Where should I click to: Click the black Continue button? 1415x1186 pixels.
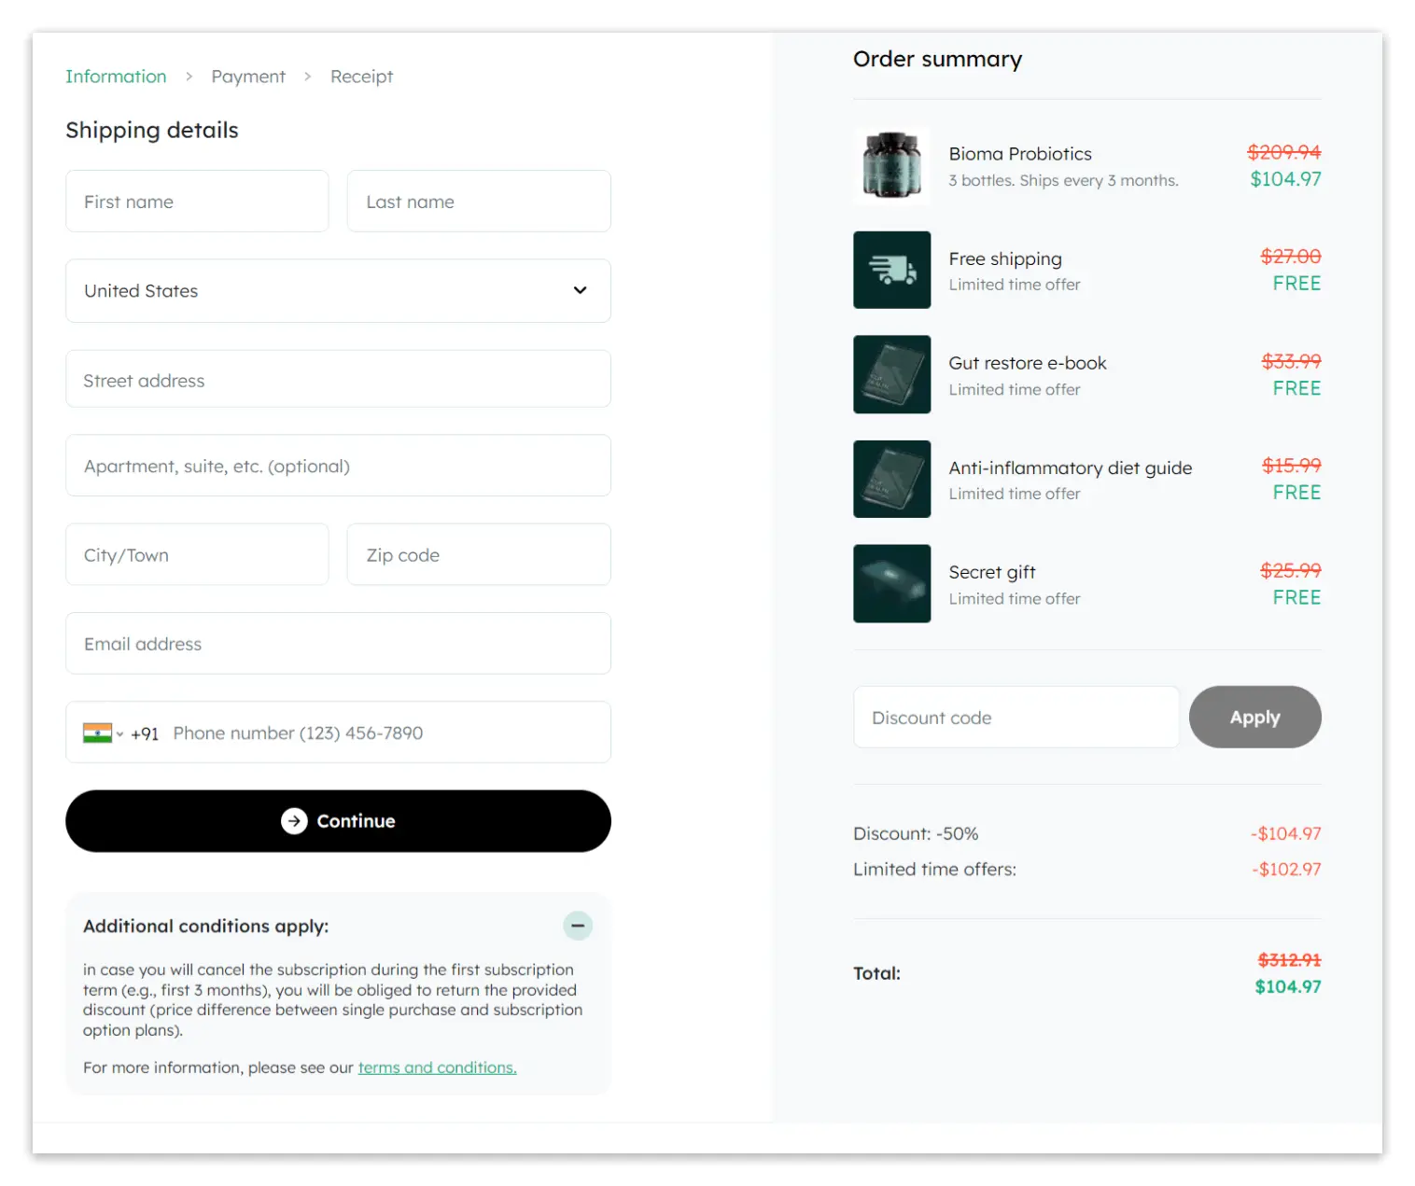pyautogui.click(x=338, y=821)
